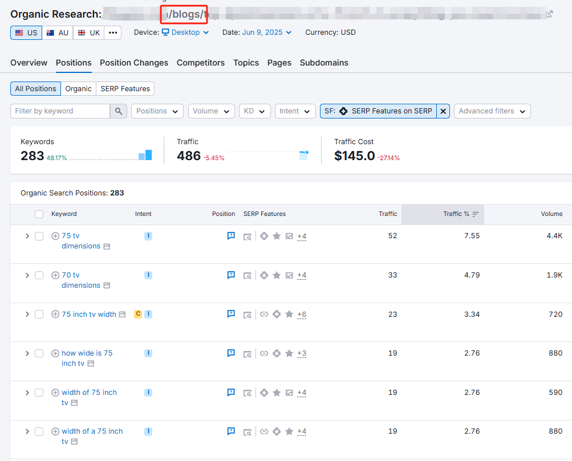
Task: Open the '75 inch tv width' keyword link
Action: click(89, 314)
